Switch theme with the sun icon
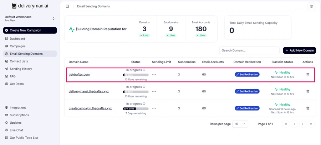 pyautogui.click(x=311, y=6)
